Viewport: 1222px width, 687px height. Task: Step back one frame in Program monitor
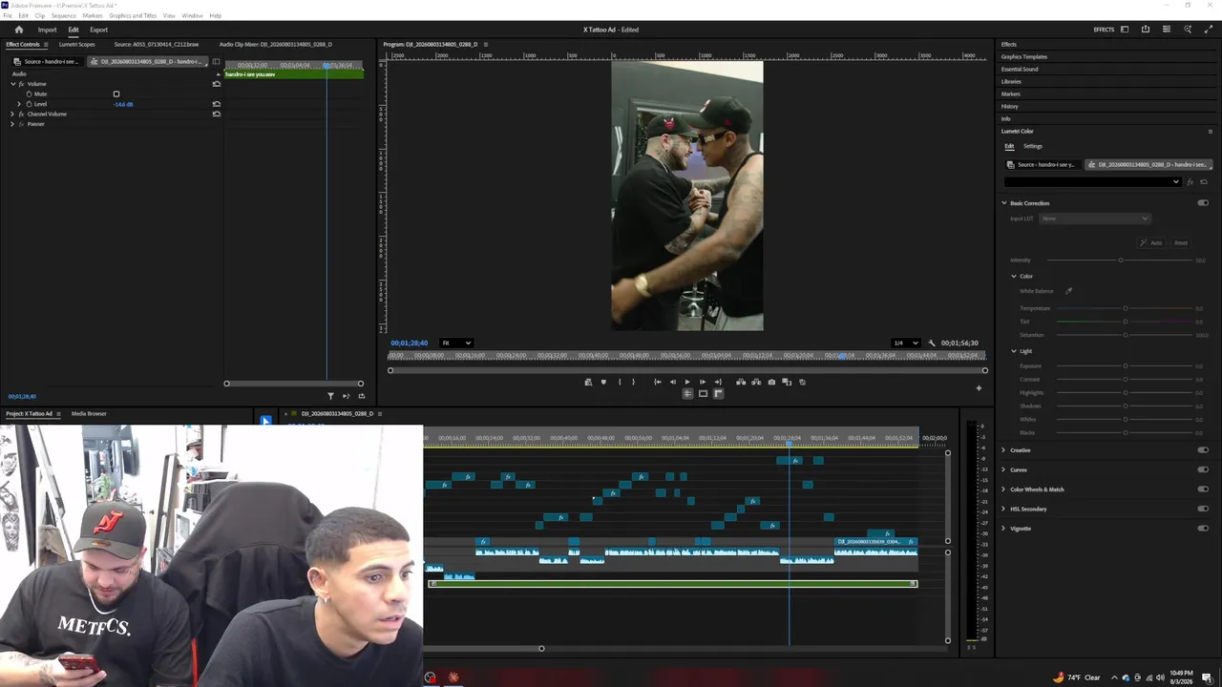(672, 382)
